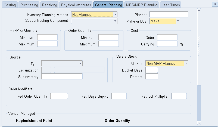Click the Min-Max Quantity Minimum field
The image size is (218, 127).
click(x=47, y=38)
